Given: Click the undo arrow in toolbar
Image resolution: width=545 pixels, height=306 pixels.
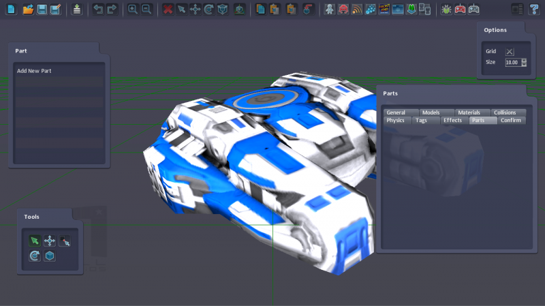Looking at the screenshot, I should pos(98,10).
